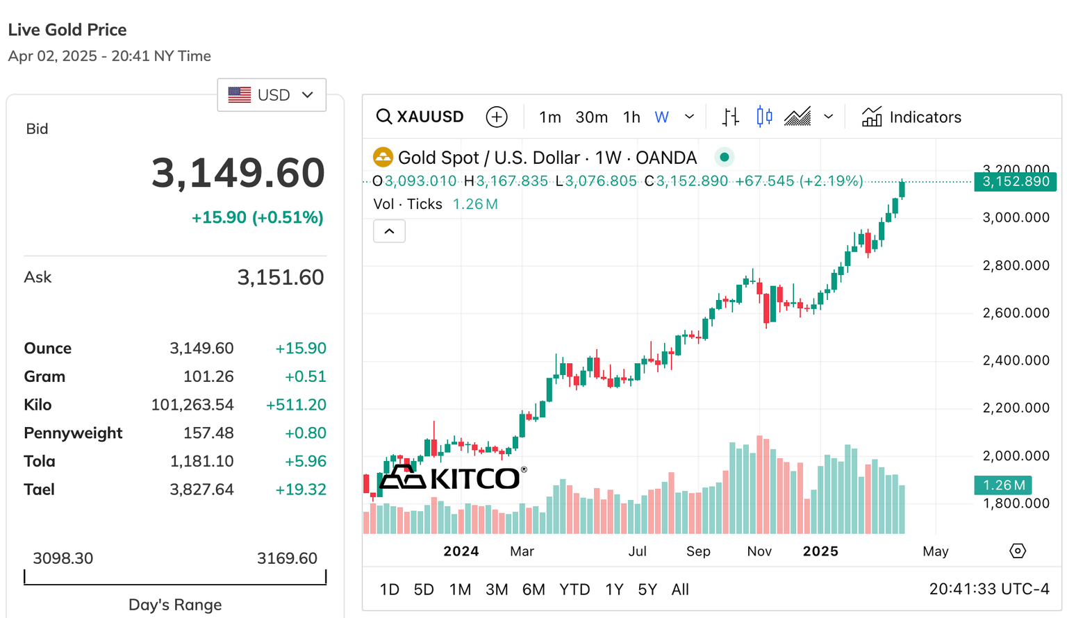
Task: Click the 20:41:33 UTC-4 timezone clock
Action: [x=989, y=590]
